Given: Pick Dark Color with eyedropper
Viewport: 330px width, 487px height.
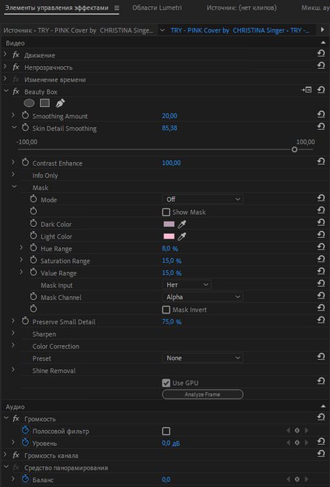Looking at the screenshot, I should coord(182,224).
